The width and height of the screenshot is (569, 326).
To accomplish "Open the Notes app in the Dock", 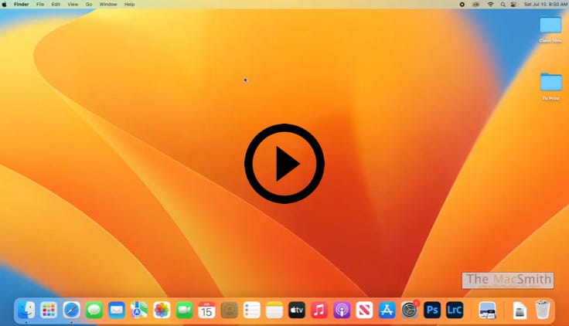I will coord(274,310).
